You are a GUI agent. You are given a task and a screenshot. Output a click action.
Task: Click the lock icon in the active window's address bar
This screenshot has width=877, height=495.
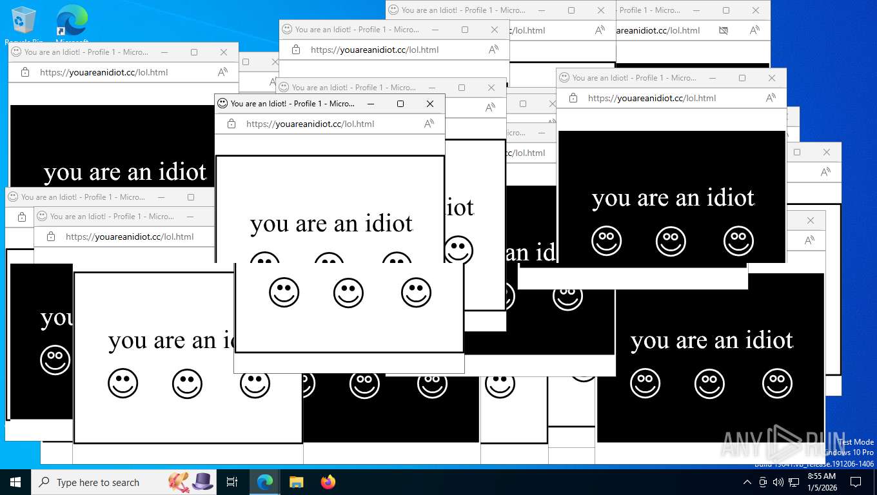(x=232, y=124)
